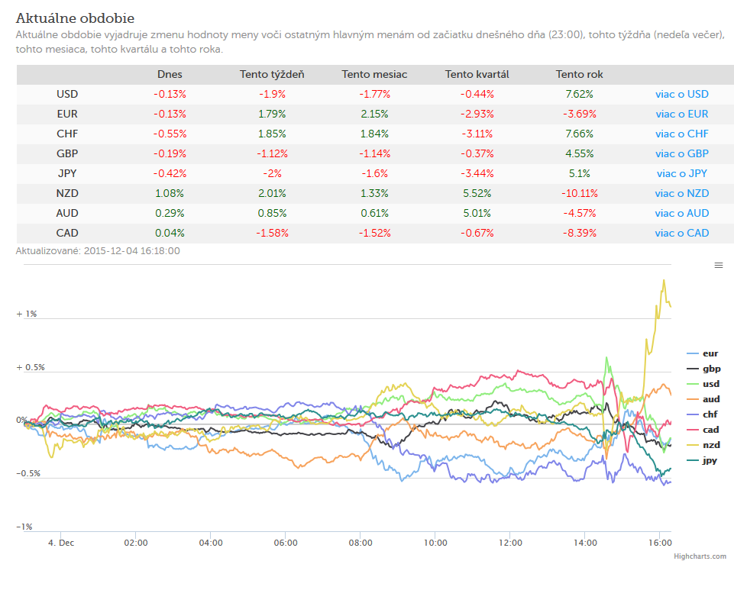Hide the chf series in legend
The height and width of the screenshot is (590, 734).
click(x=702, y=414)
